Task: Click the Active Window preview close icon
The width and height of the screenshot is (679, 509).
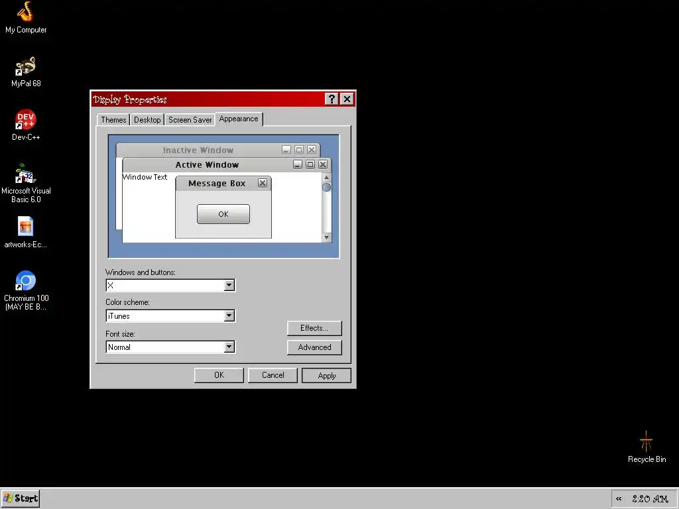Action: pos(323,164)
